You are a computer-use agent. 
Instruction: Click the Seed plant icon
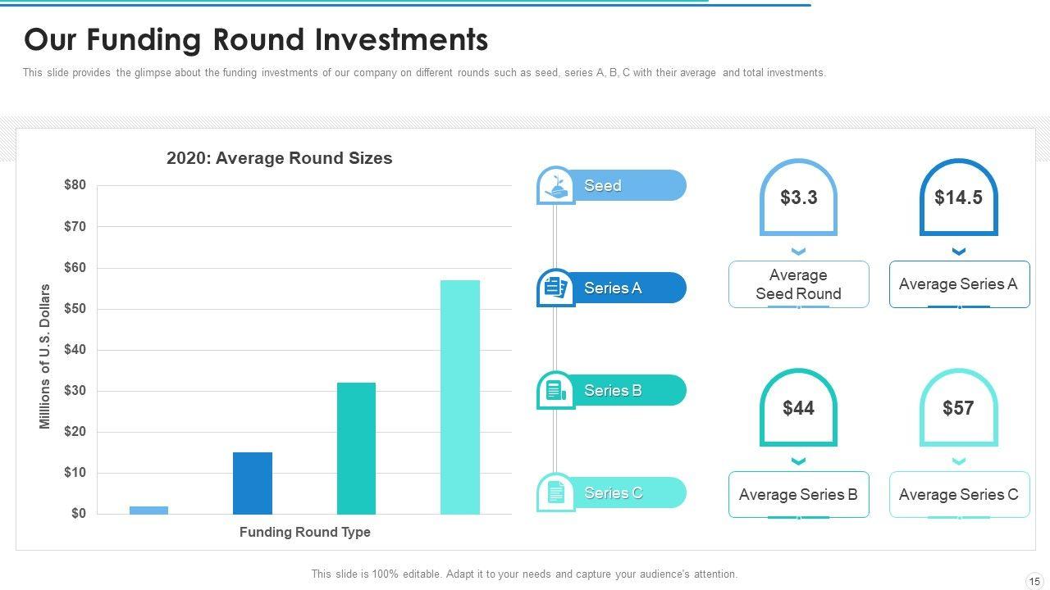pos(556,186)
